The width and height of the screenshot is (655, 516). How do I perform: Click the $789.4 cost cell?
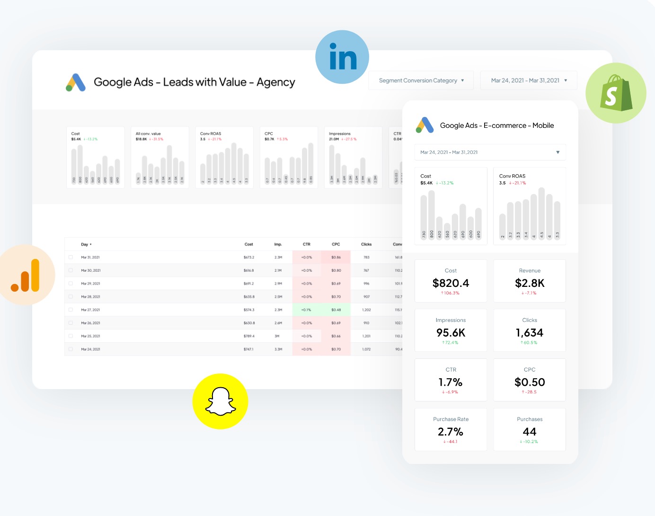pyautogui.click(x=249, y=336)
